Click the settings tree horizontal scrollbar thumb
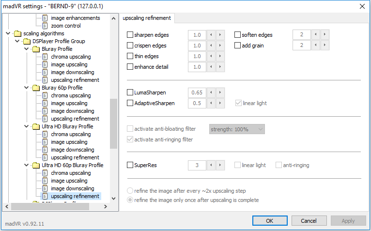Screen dimensions: 371x231 [50, 206]
